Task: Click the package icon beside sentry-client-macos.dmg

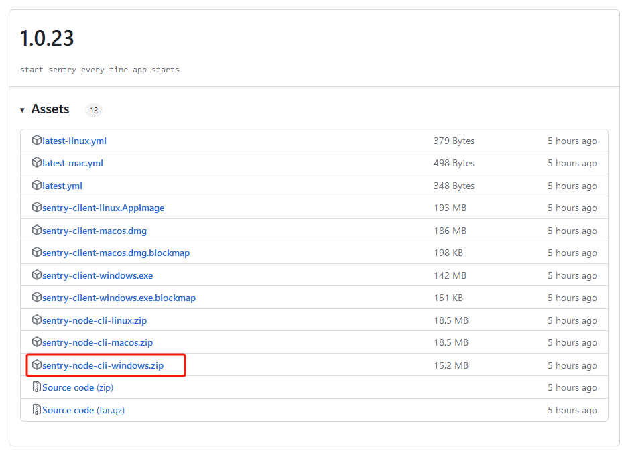Action: pos(36,230)
